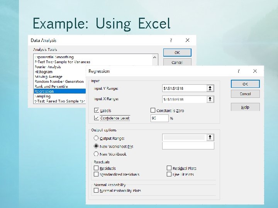Enable the Residuals checkbox
Screen dimensions: 278x208
(x=96, y=168)
